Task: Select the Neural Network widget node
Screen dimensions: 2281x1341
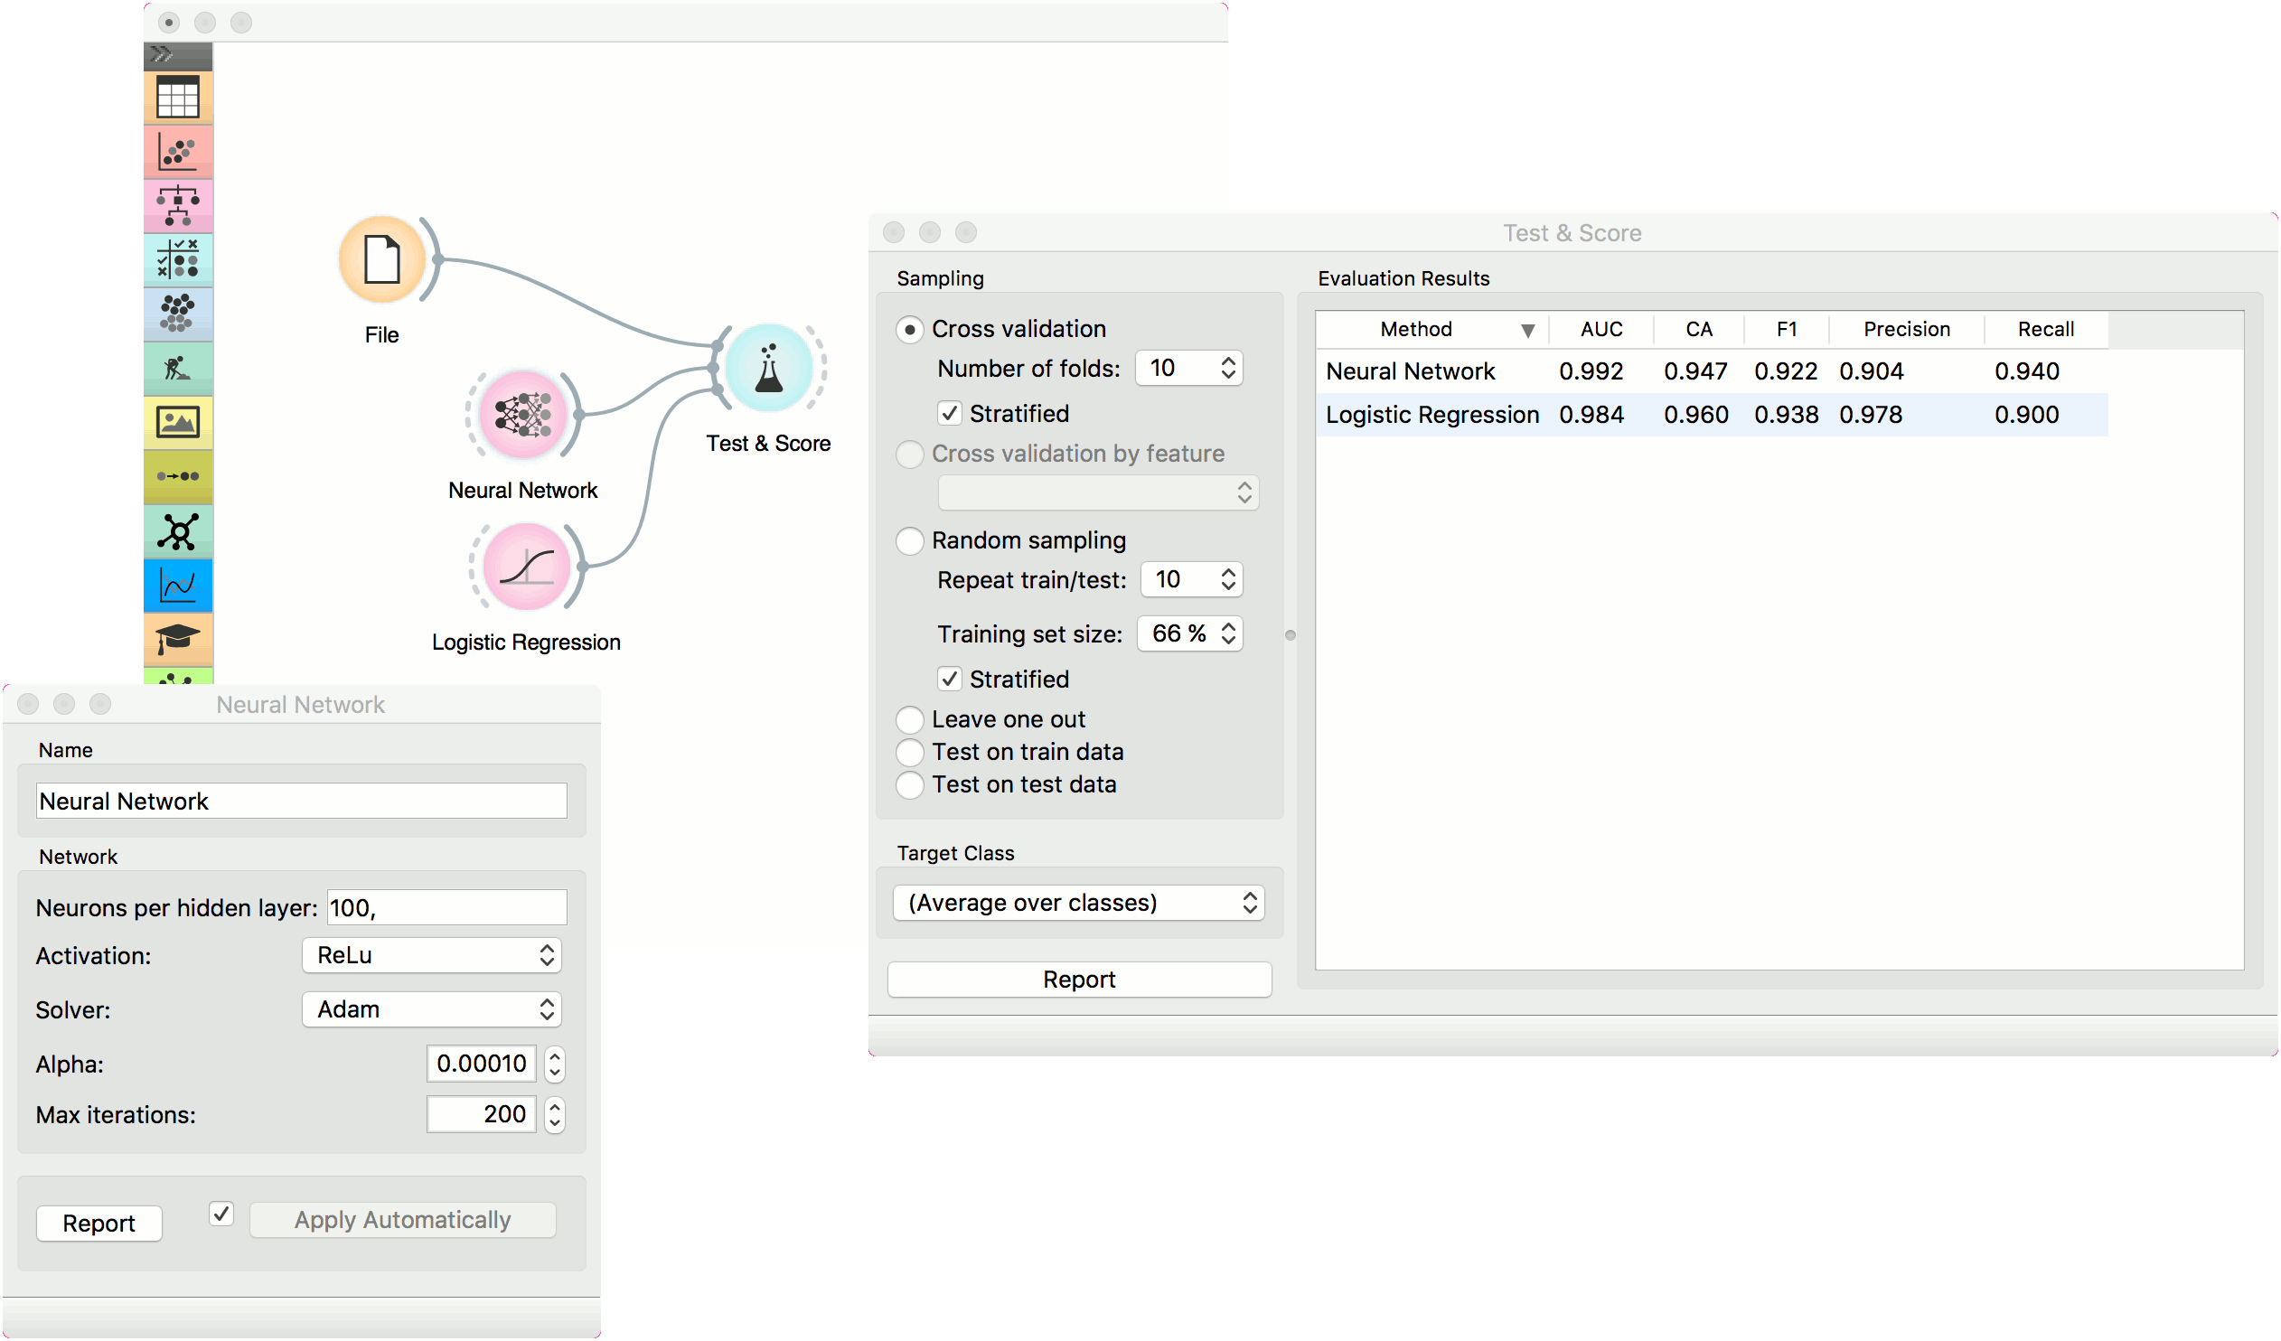Action: (x=523, y=416)
